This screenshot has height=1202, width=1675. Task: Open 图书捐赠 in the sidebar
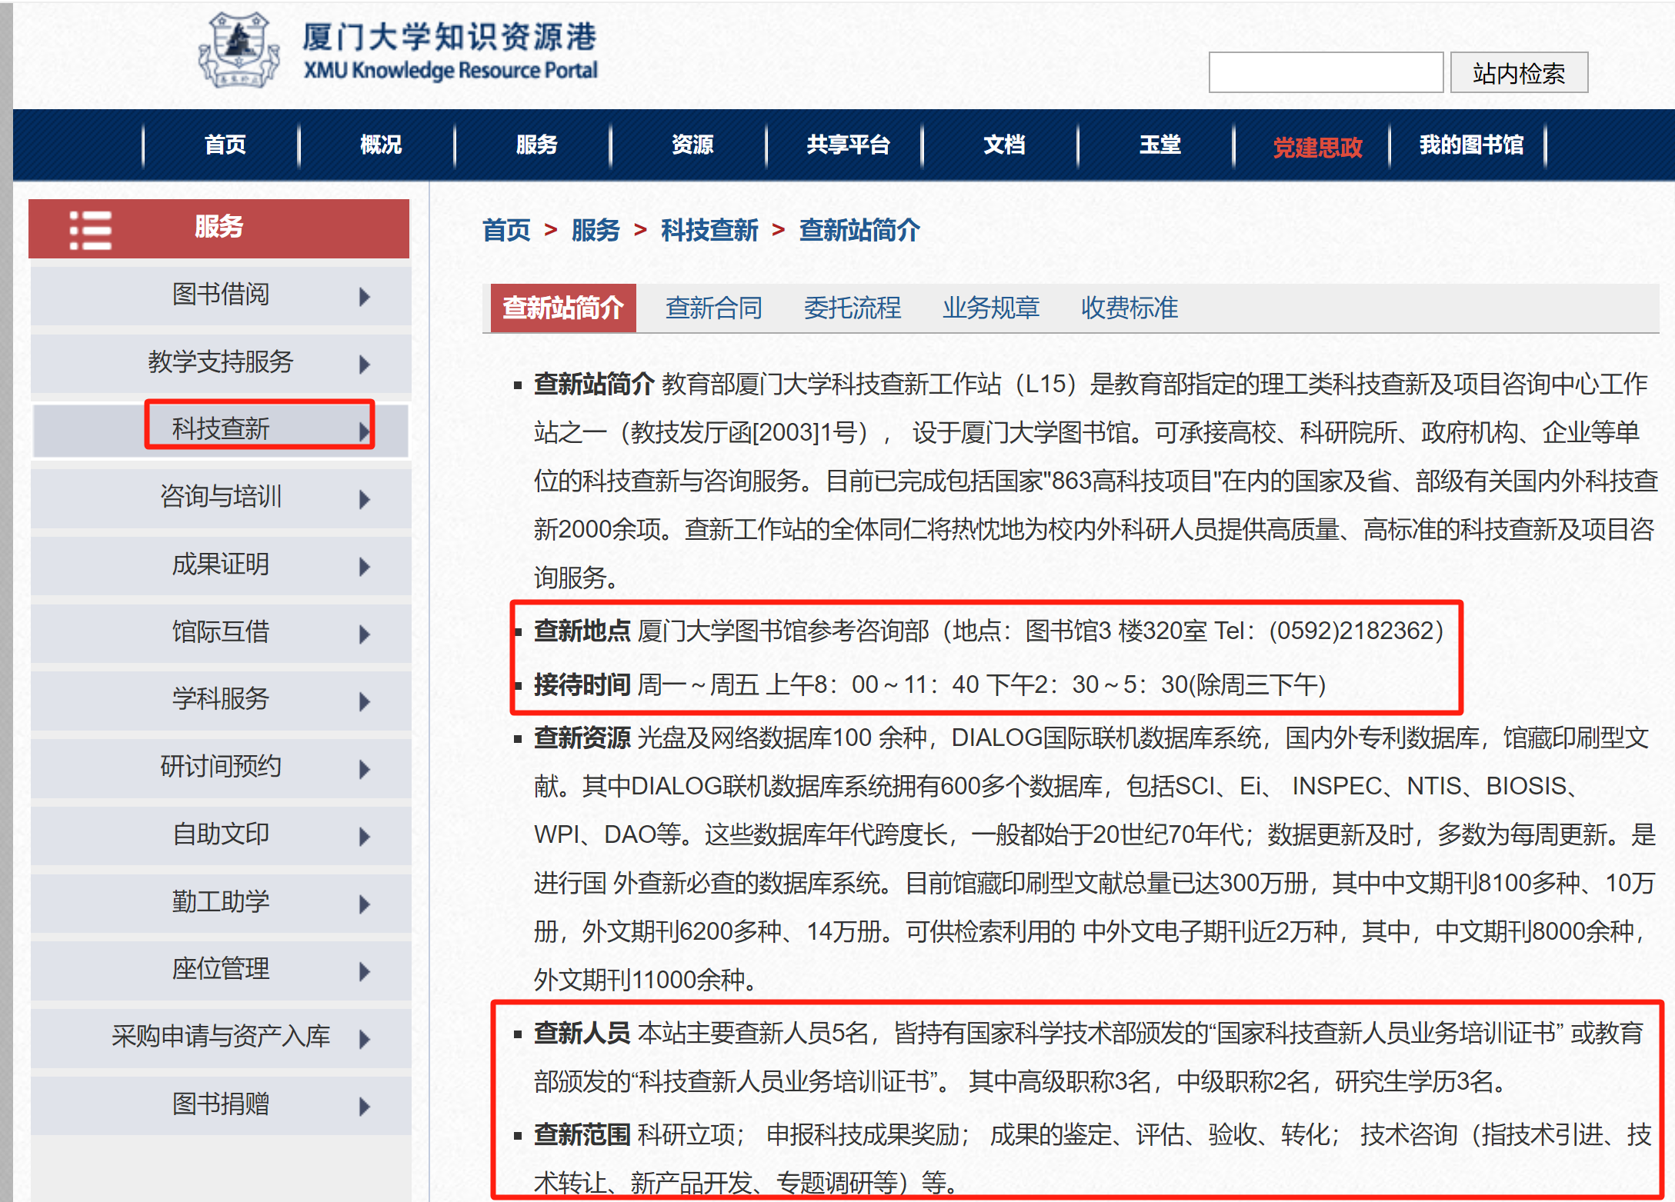tap(221, 1106)
